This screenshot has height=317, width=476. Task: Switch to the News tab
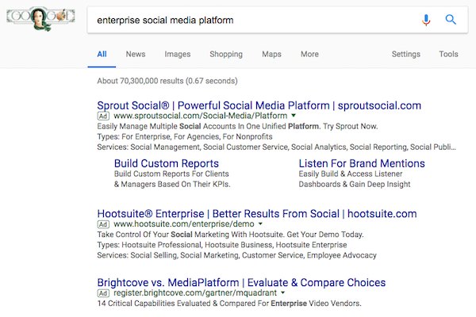pyautogui.click(x=136, y=55)
